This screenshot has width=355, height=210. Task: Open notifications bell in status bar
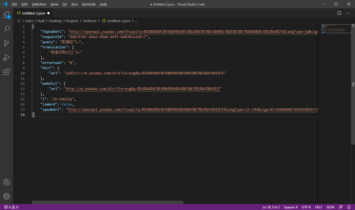[349, 207]
